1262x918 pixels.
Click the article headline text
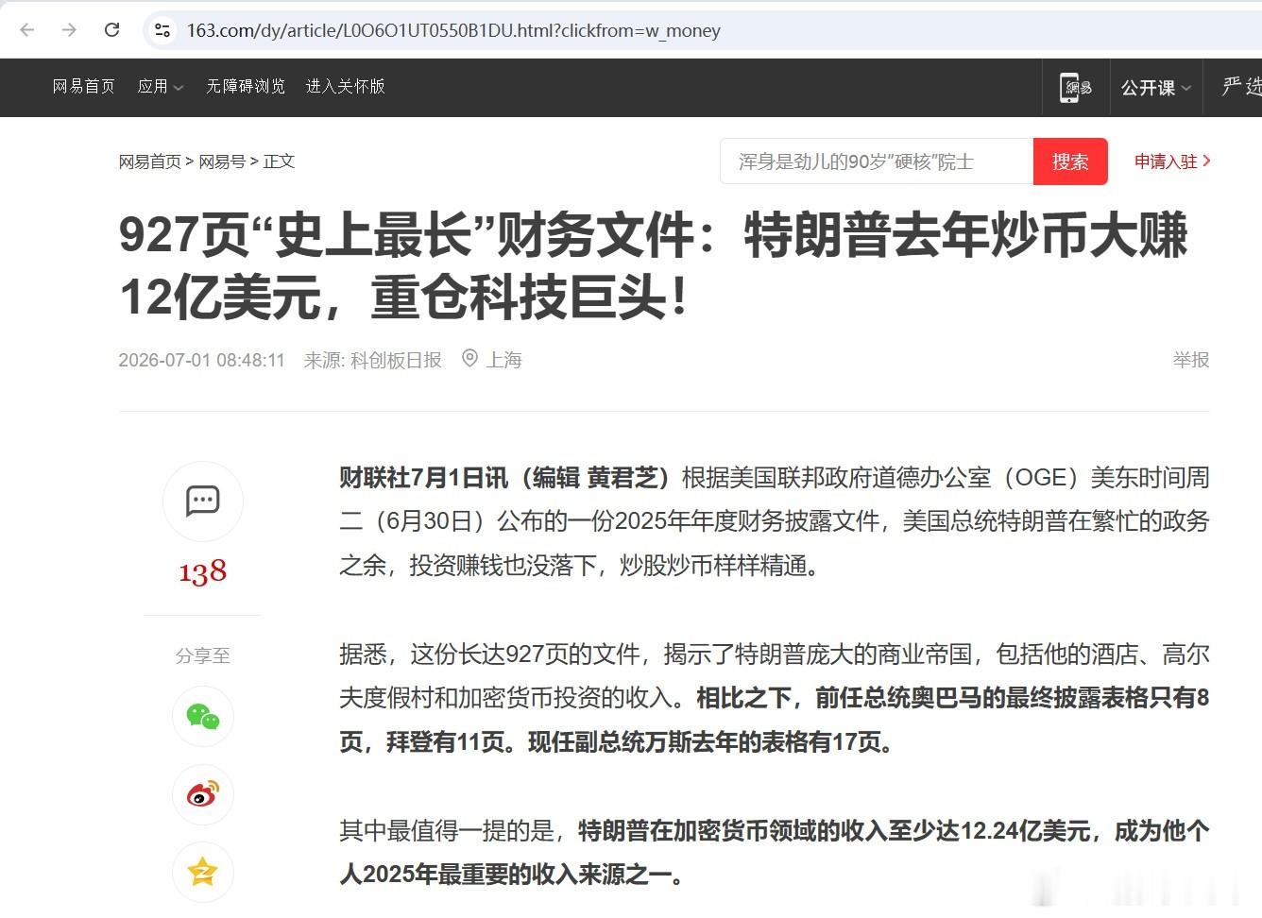tap(653, 265)
